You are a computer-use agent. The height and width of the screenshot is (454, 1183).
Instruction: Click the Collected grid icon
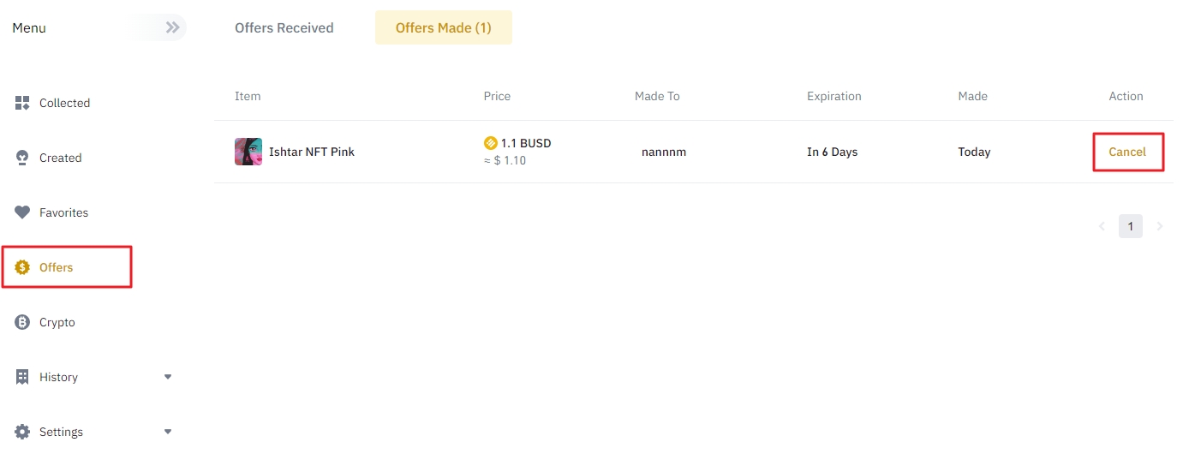coord(22,103)
